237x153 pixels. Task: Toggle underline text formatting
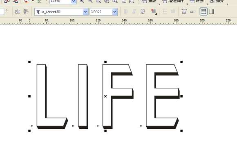tap(142, 11)
